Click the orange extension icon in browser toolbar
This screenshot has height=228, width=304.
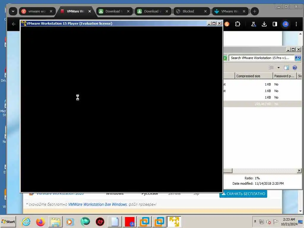(227, 24)
